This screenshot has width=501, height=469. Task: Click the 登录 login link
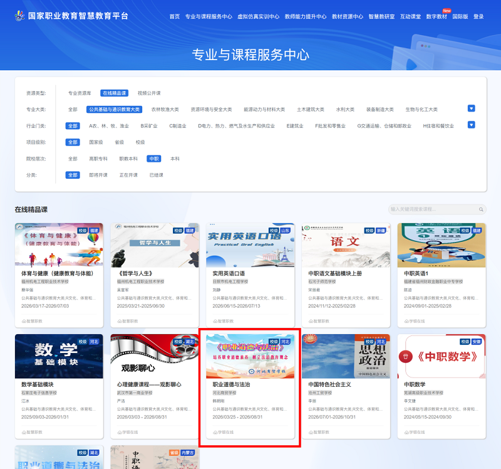point(478,17)
